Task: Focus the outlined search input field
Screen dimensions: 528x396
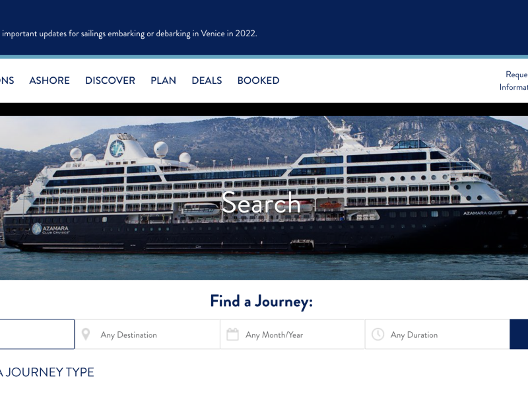Action: tap(36, 335)
